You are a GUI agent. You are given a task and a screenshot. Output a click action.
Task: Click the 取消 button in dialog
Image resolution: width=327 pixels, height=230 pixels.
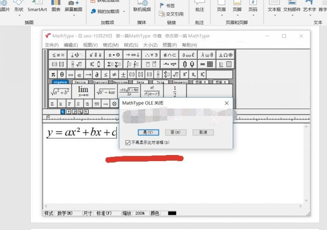[x=203, y=132]
